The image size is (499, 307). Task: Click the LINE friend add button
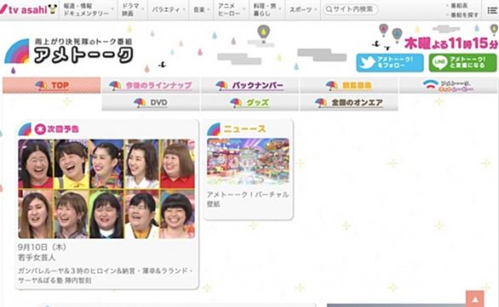[x=462, y=63]
